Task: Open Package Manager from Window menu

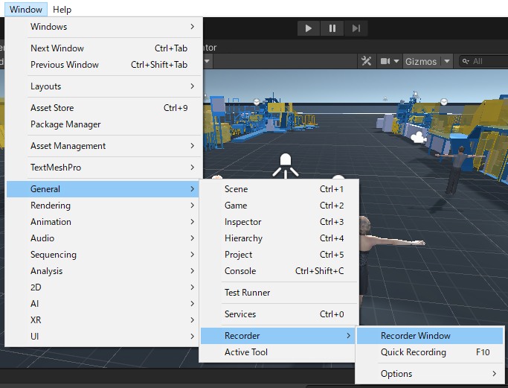Action: coord(65,124)
